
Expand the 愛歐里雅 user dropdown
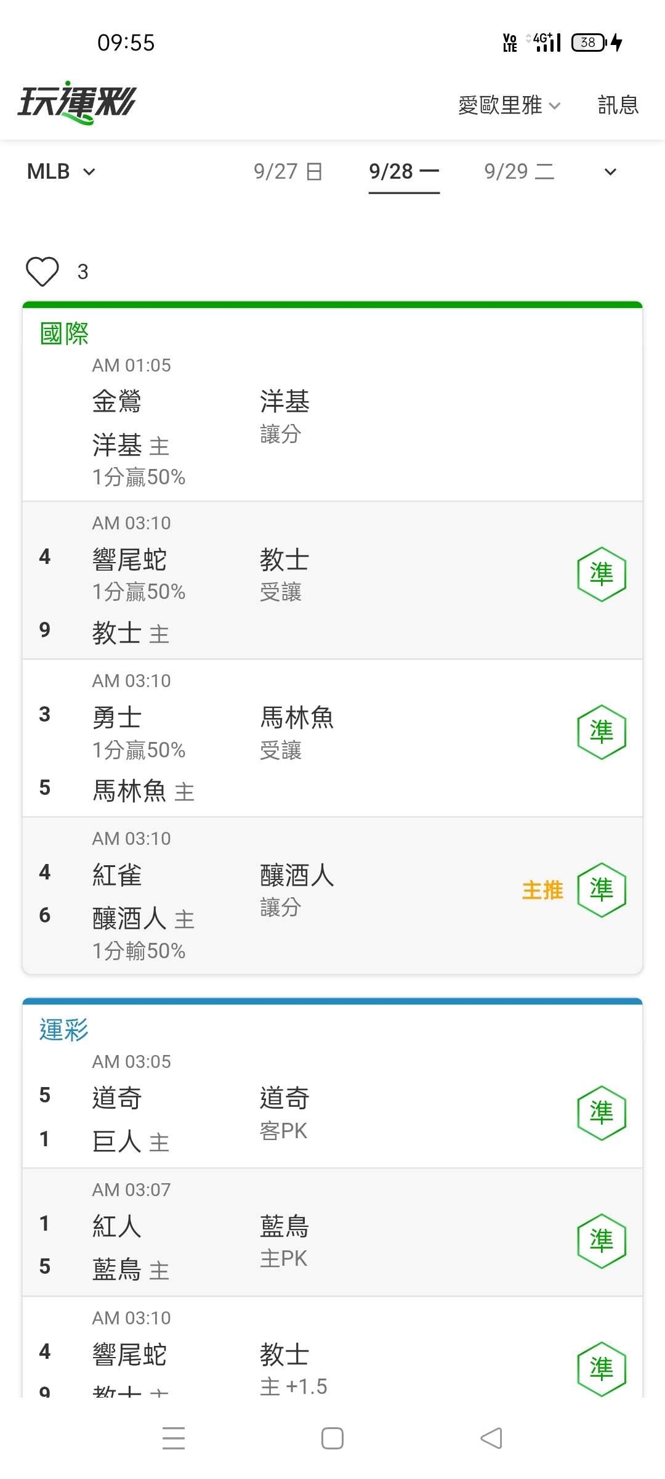(509, 105)
